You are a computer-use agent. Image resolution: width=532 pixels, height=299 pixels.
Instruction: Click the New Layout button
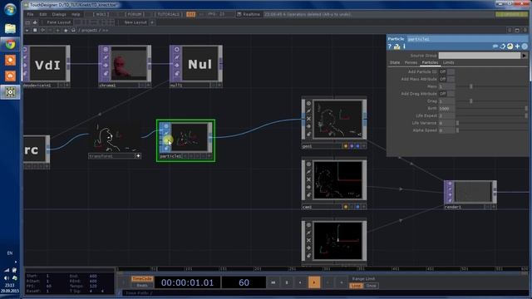point(135,22)
